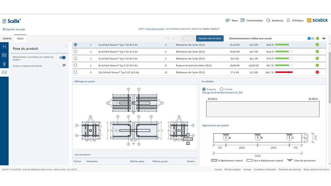Open the hamburger Menu in the top-left corner
Viewport: 331px width, 186px height.
tap(4, 20)
